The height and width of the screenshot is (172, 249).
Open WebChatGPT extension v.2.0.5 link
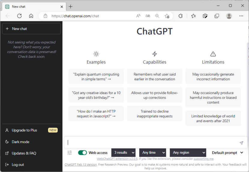117,159
